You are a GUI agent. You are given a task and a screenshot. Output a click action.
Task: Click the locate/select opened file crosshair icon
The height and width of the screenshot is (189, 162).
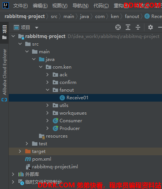[118, 27]
